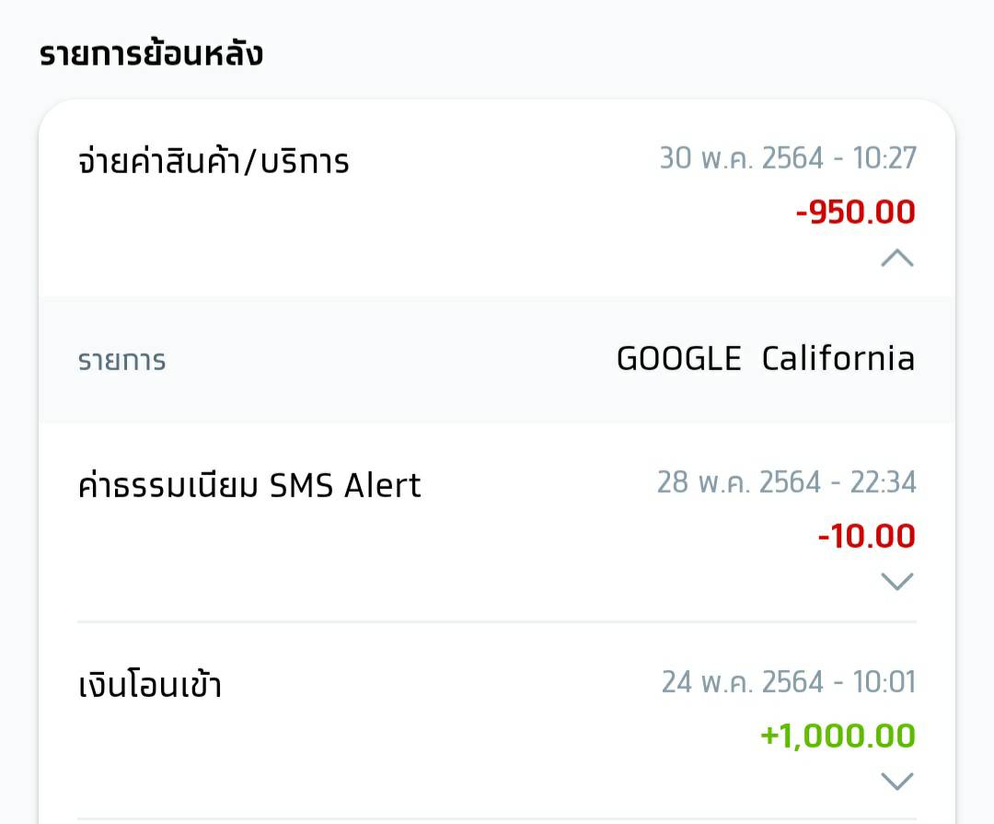The image size is (994, 824).
Task: Tap the 24 พ.ค. 2564 - 10:01 timestamp
Action: click(789, 682)
